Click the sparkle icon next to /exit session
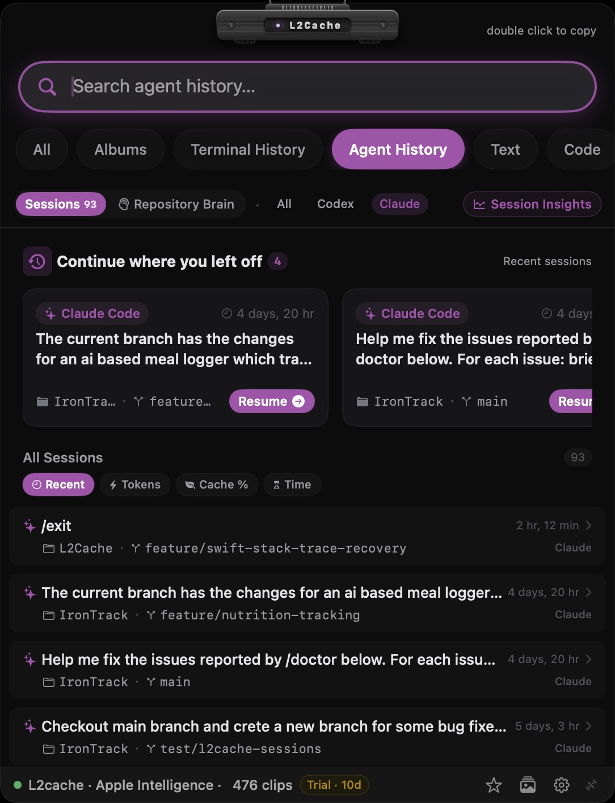Screen dimensions: 615x803 [30, 526]
